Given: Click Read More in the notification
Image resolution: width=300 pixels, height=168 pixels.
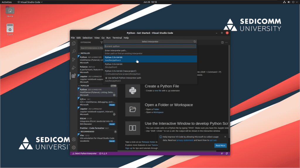Looking at the screenshot, I should pos(220,146).
